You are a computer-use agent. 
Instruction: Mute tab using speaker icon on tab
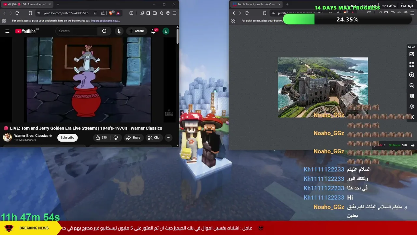point(9,4)
